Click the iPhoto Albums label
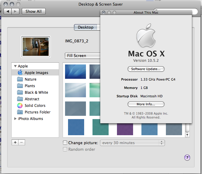Image resolution: width=202 pixels, height=174 pixels. tap(30, 118)
